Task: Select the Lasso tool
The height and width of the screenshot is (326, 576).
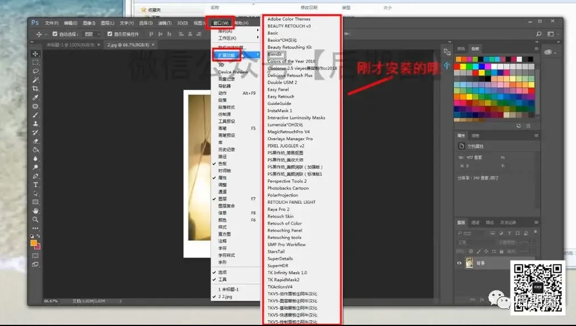Action: [x=35, y=71]
